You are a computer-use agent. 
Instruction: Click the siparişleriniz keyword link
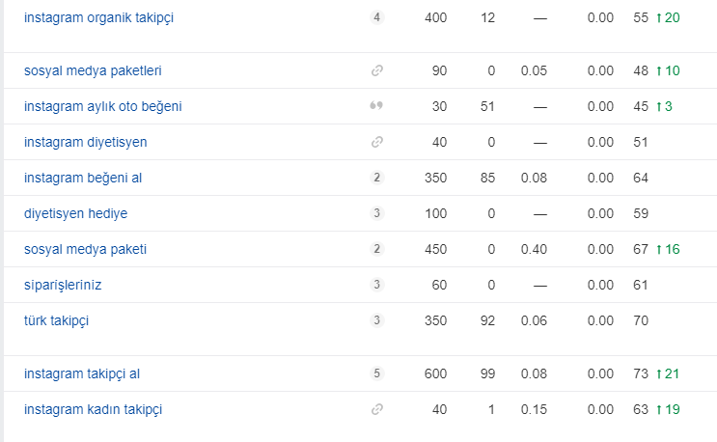click(x=63, y=286)
